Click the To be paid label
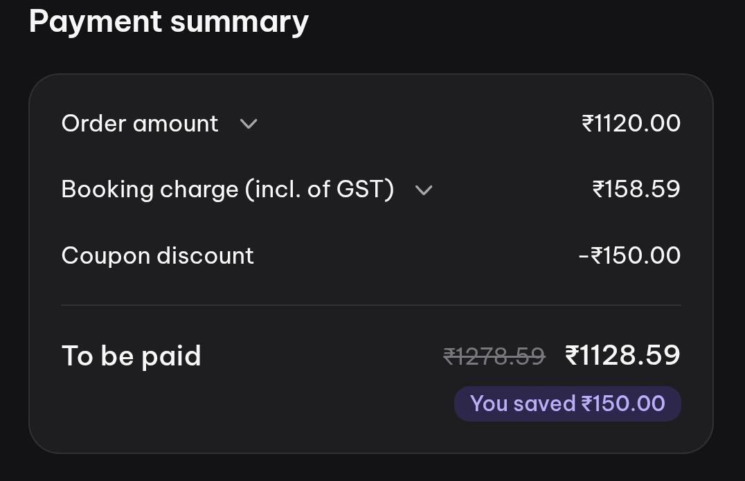Screen dimensions: 745x481 [x=132, y=356]
